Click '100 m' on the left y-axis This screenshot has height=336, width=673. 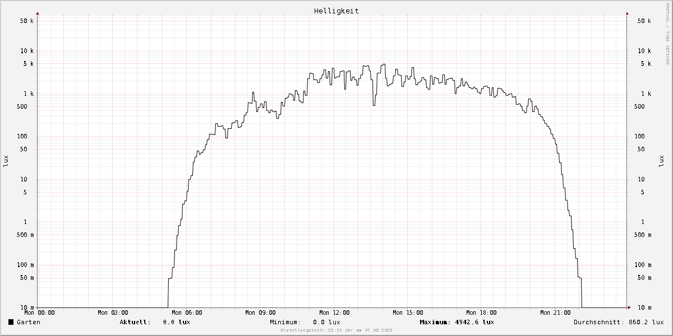pos(24,265)
